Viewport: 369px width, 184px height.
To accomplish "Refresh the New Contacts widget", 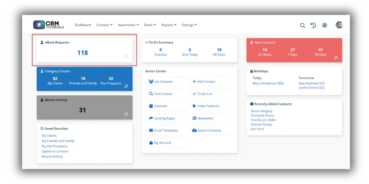I will point(336,58).
